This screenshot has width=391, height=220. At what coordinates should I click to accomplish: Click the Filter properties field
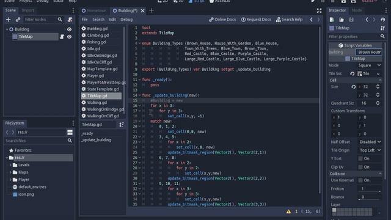tap(354, 37)
